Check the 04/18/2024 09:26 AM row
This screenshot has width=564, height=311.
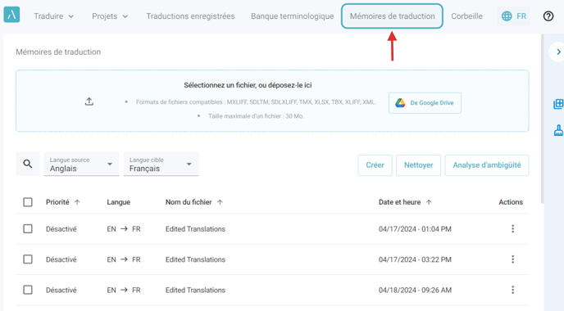click(x=28, y=290)
